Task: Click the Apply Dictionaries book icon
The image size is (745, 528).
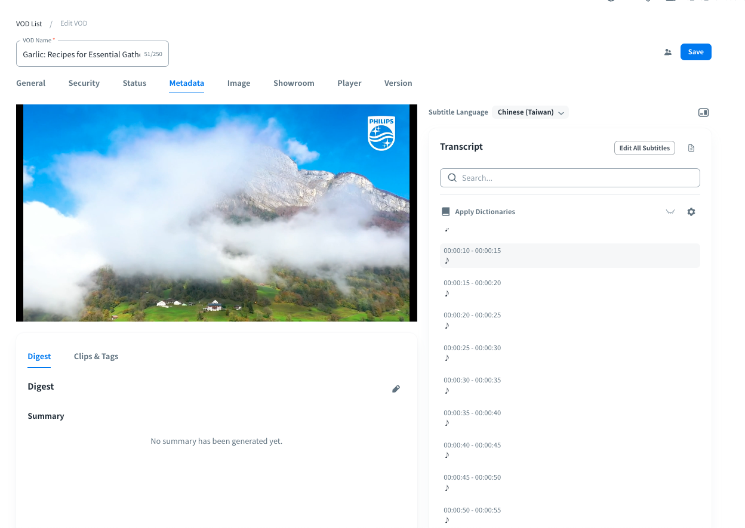Action: pyautogui.click(x=445, y=212)
